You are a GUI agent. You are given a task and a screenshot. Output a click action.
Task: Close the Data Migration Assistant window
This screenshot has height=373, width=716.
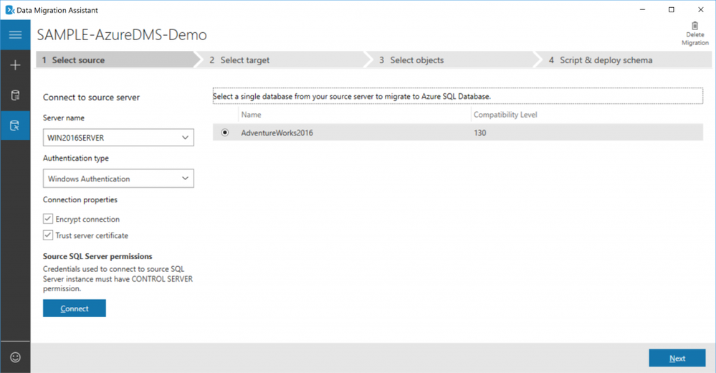(x=700, y=9)
